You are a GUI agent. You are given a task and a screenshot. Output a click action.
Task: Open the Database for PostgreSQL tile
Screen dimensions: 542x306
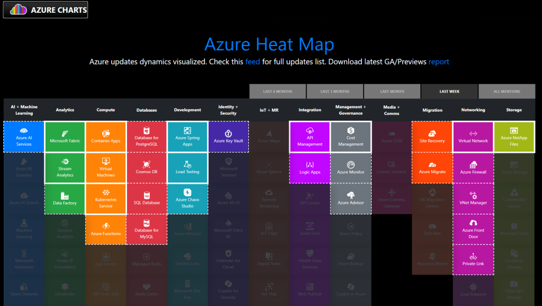point(147,137)
